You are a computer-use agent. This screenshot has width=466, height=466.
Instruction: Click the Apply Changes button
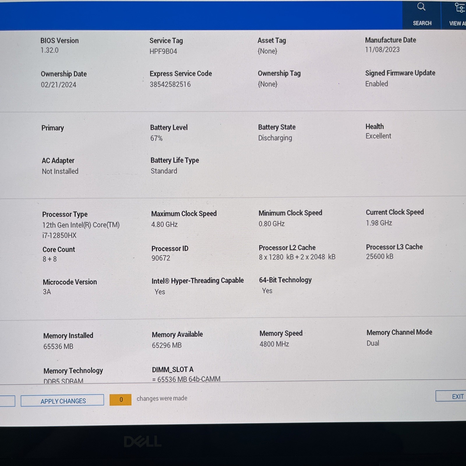coord(62,400)
